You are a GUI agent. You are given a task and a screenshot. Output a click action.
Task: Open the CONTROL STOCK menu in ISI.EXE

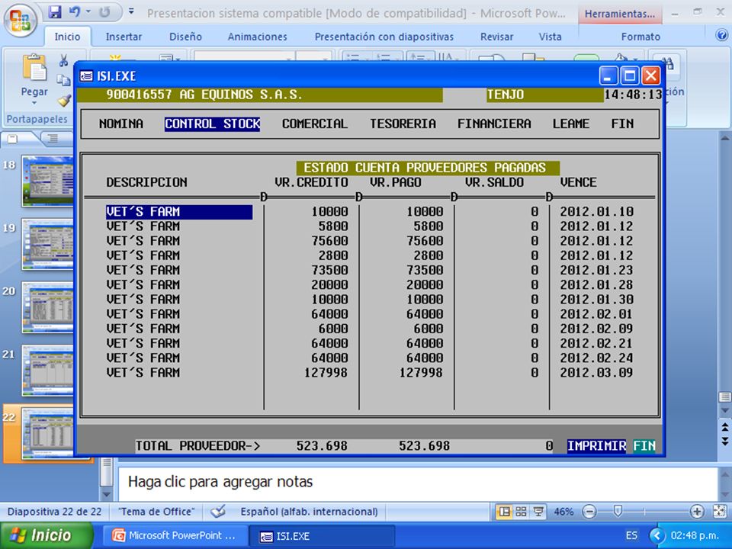coord(212,124)
